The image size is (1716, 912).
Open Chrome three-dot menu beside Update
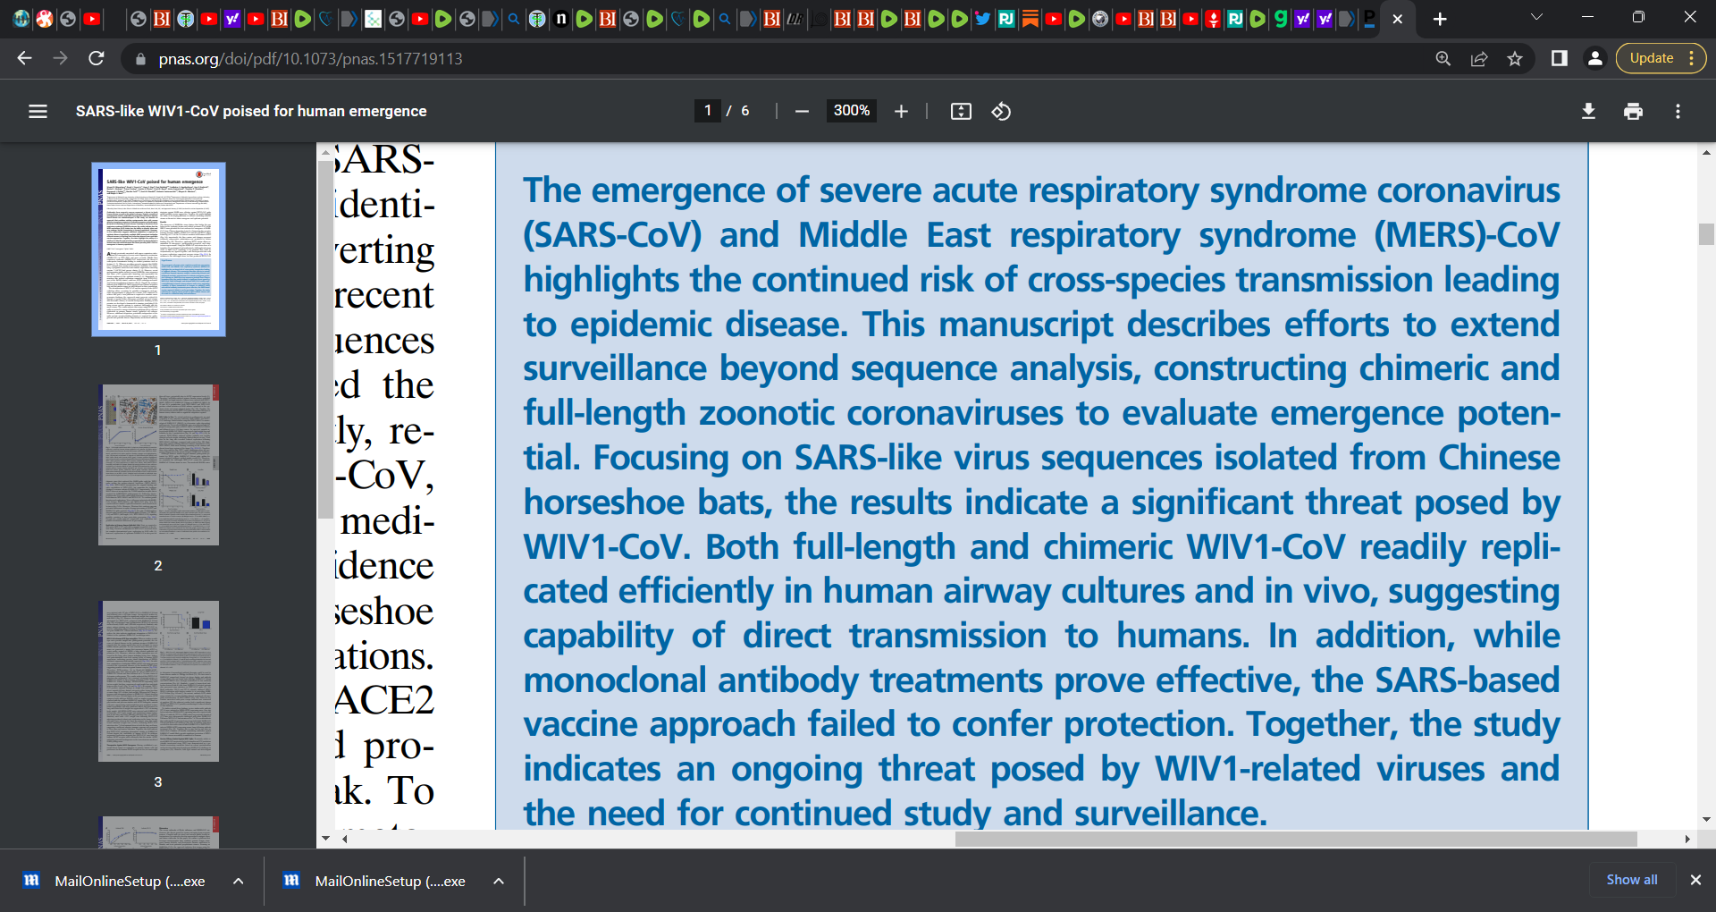point(1692,58)
